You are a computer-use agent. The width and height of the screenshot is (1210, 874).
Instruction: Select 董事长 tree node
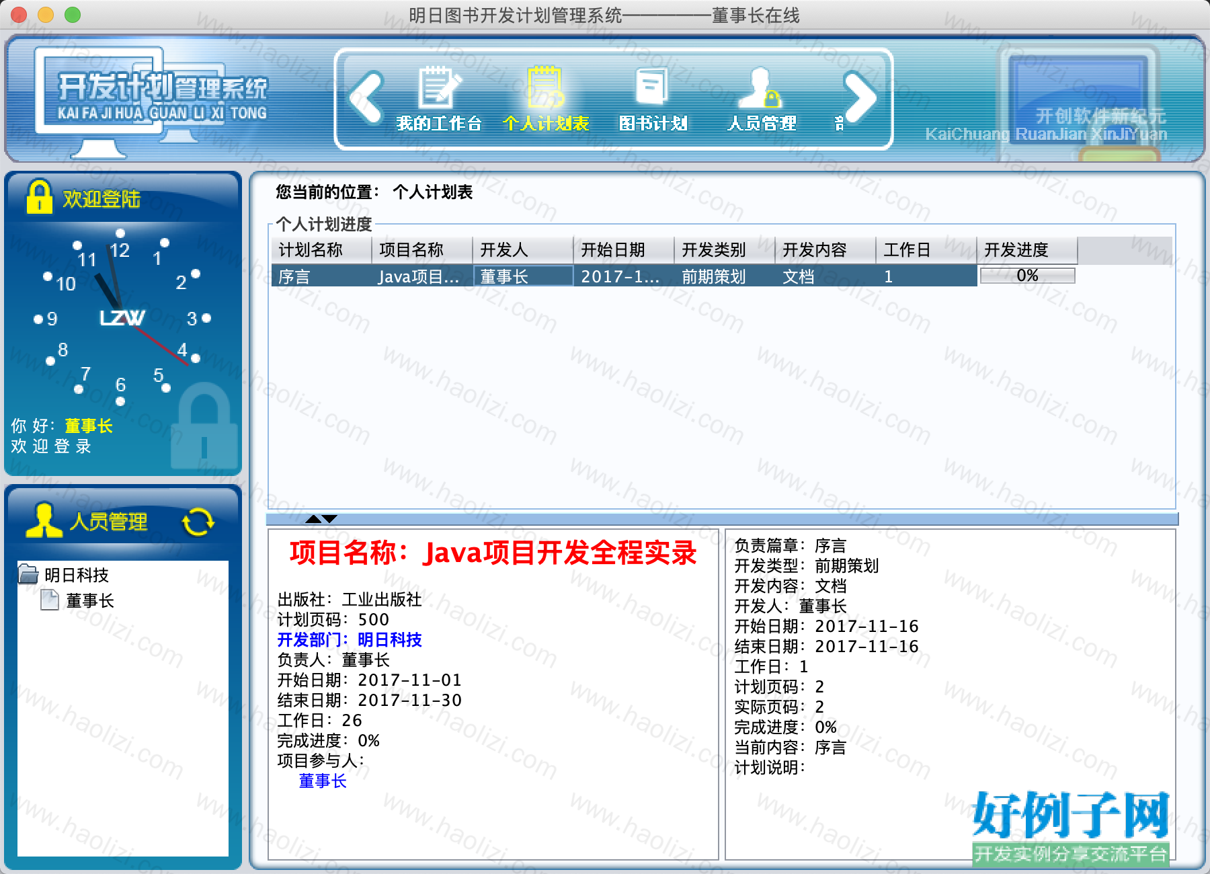(x=90, y=600)
